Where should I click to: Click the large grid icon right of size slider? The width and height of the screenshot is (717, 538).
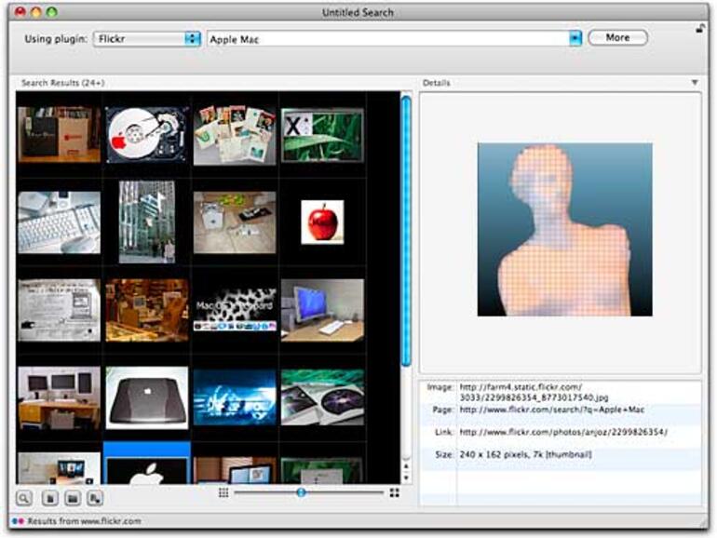(394, 492)
